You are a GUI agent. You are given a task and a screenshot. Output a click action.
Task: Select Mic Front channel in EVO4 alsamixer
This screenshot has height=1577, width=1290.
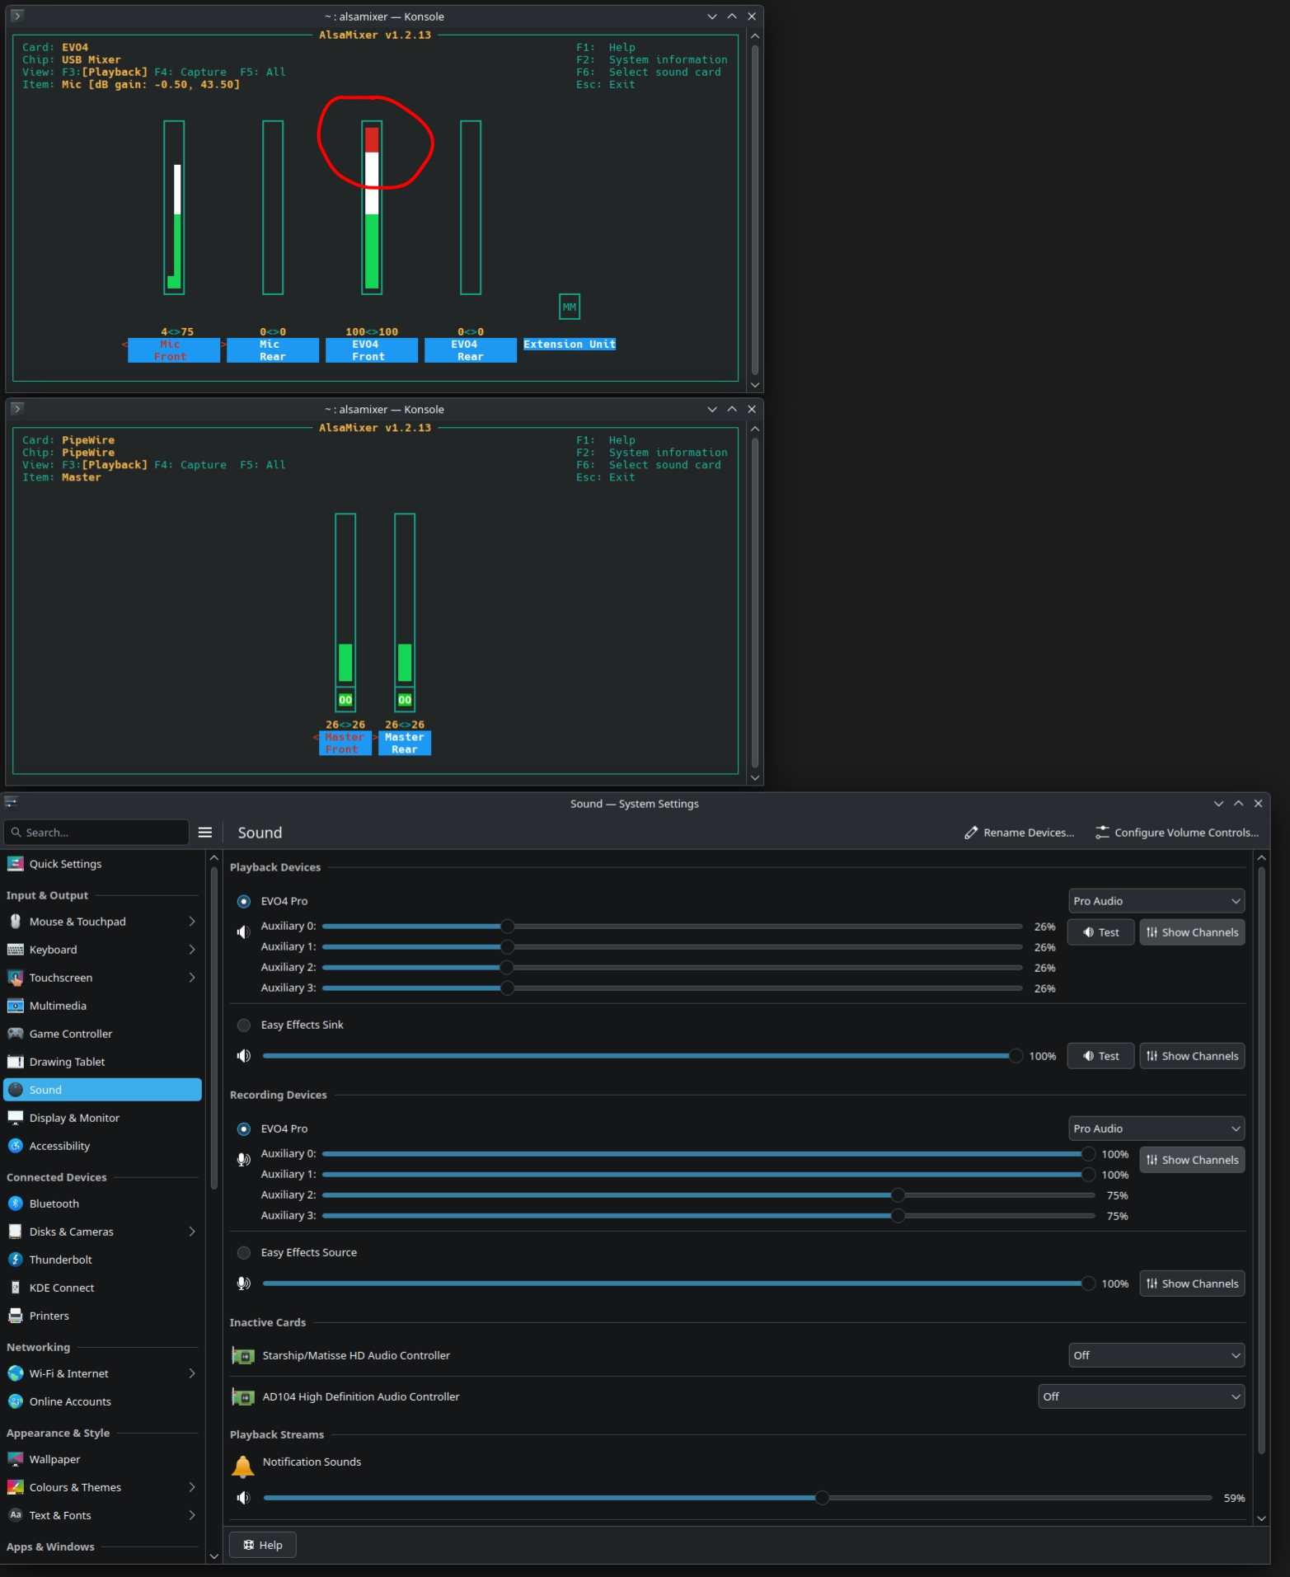[x=174, y=350]
